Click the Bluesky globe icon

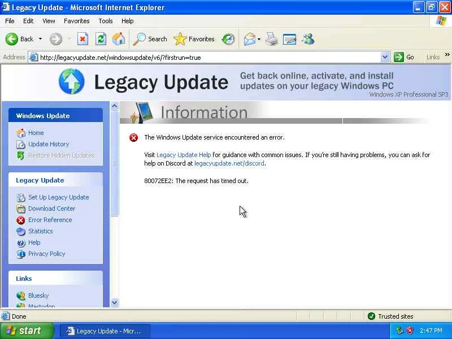21,295
